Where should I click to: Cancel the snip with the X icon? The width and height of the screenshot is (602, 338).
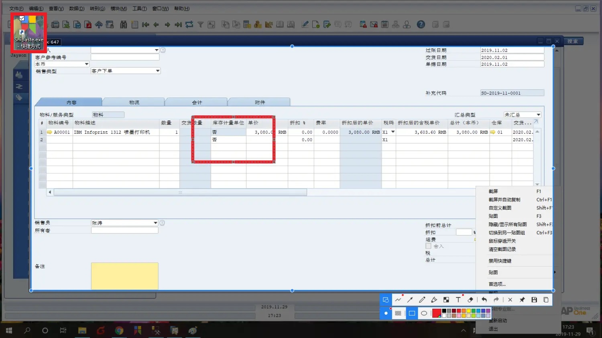coord(510,300)
